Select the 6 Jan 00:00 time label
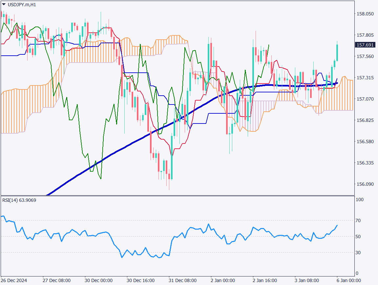 [x=349, y=281]
